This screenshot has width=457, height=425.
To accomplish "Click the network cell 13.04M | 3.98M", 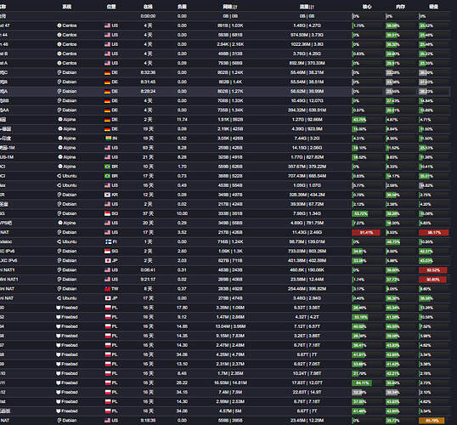I will (230, 326).
